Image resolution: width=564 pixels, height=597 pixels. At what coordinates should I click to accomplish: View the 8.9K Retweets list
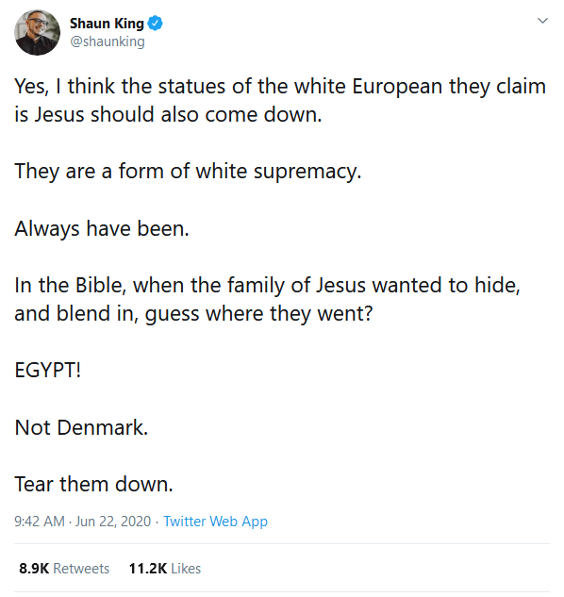(x=64, y=568)
